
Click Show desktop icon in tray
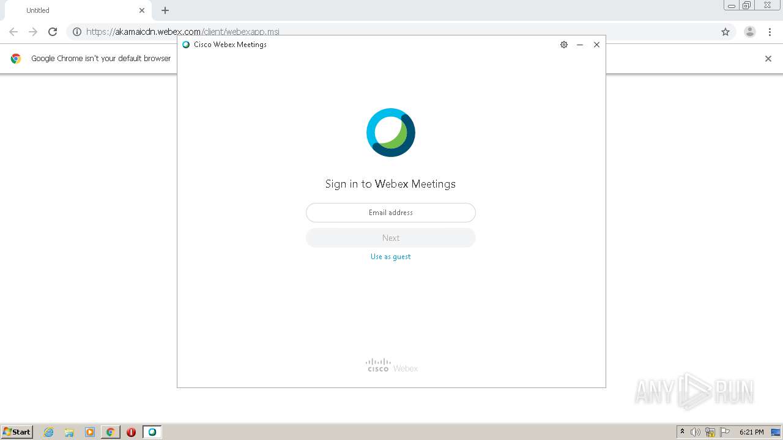[776, 432]
